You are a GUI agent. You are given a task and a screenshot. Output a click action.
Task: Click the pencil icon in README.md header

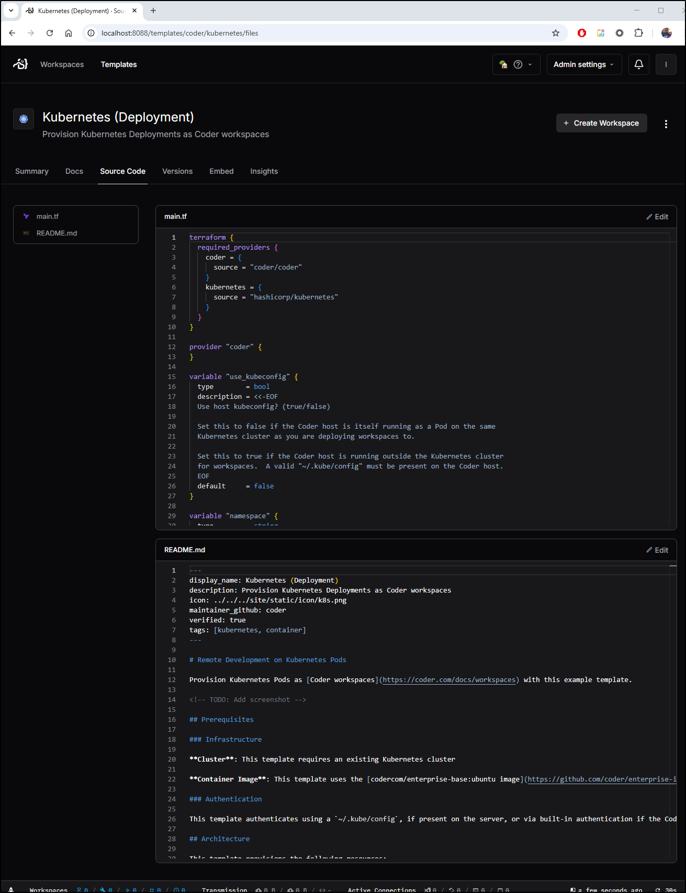click(649, 550)
